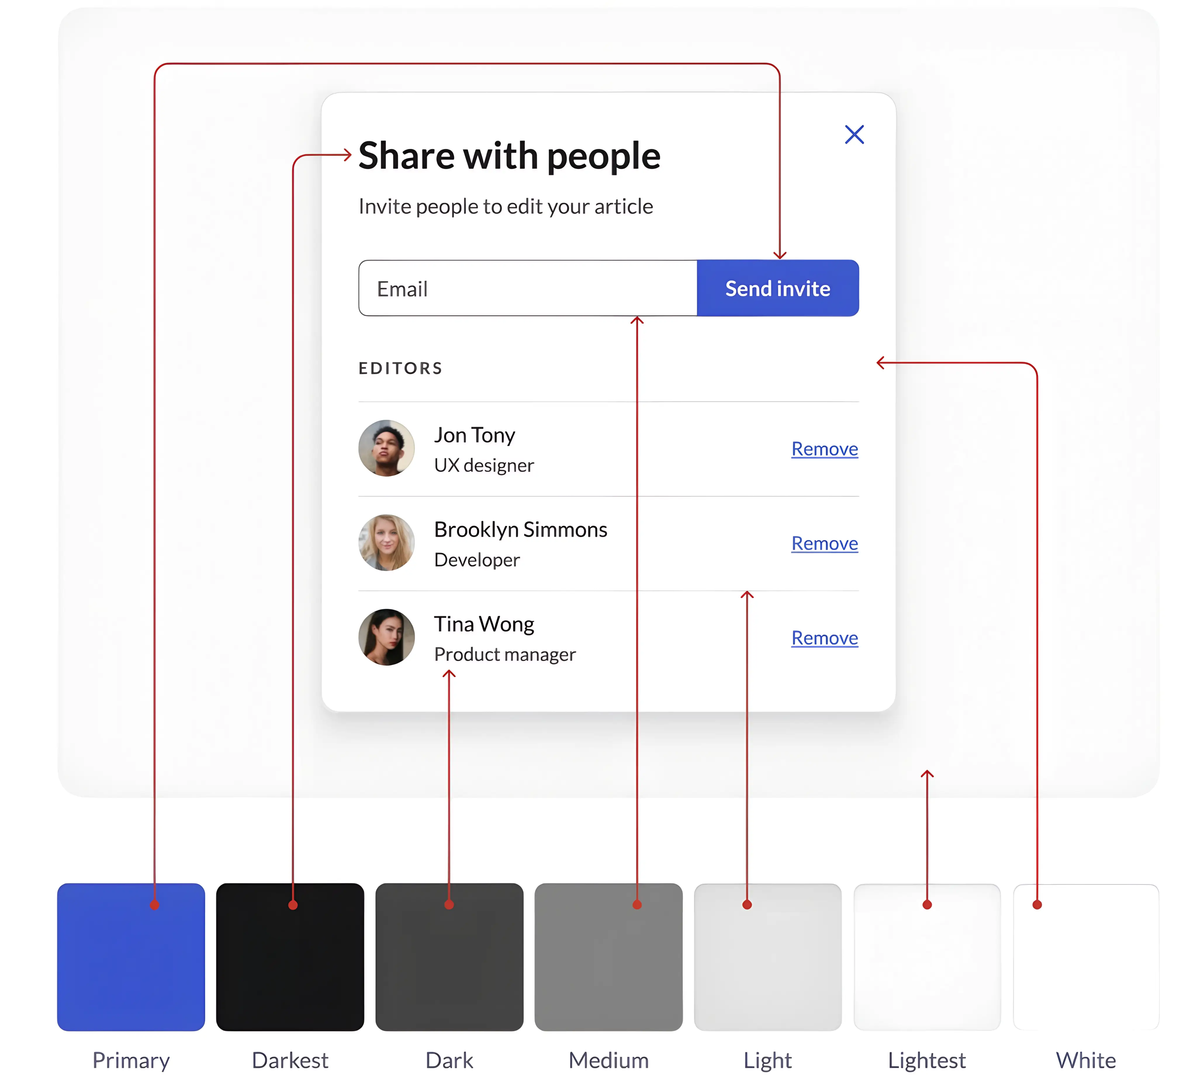Click Brooklyn Simmons' avatar photo
Screen dimensions: 1197x1087
387,542
